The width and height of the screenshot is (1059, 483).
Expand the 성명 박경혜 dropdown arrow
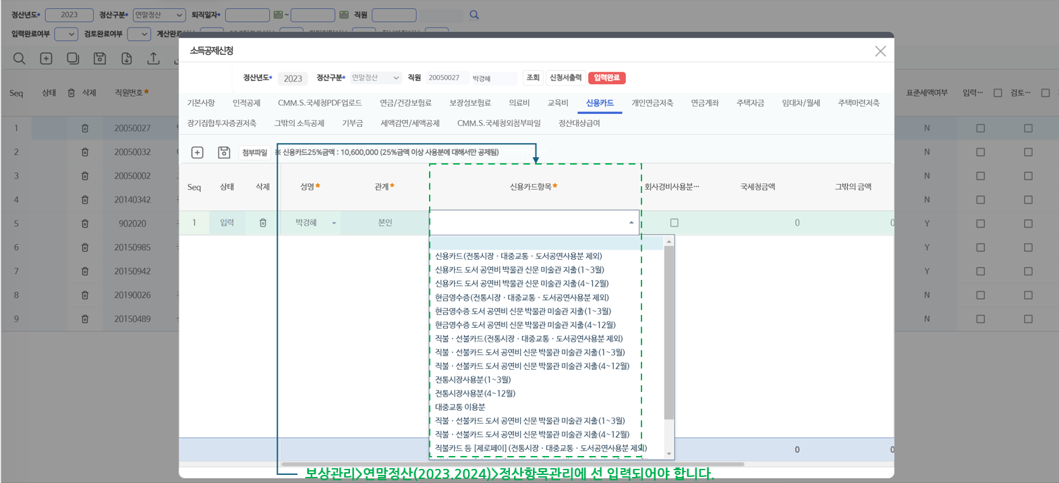click(334, 223)
